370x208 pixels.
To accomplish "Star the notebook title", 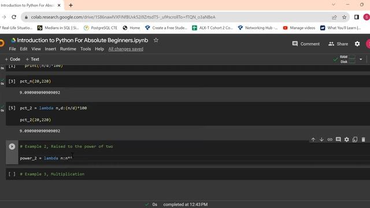I will click(x=156, y=40).
